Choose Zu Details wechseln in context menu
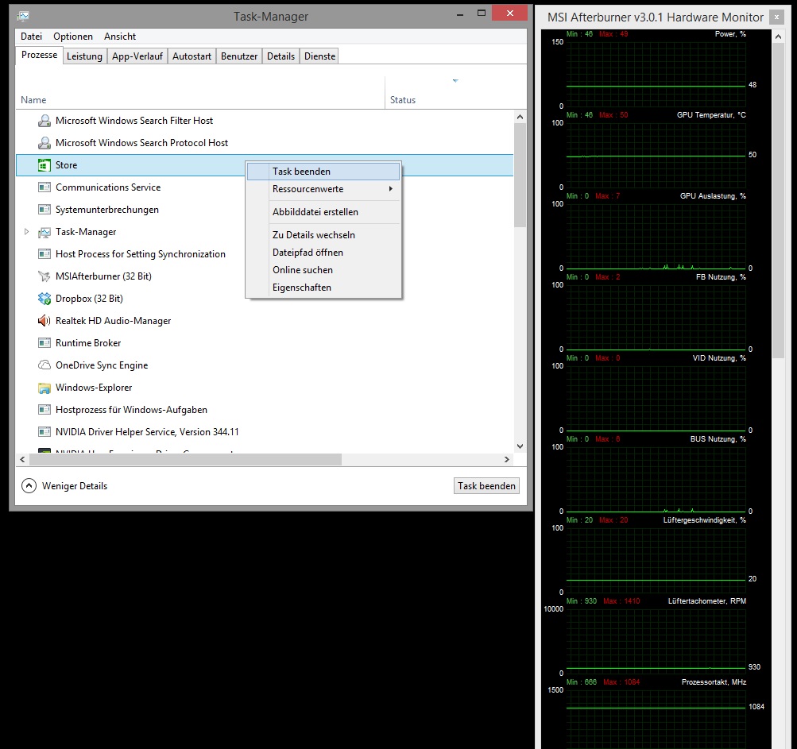 (323, 235)
